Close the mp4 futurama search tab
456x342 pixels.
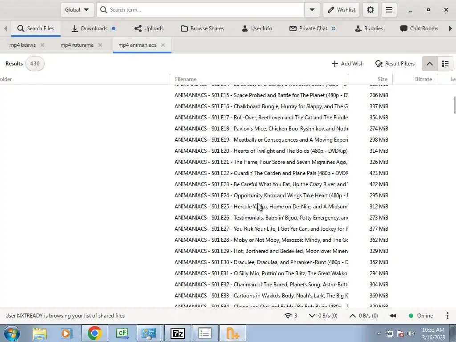click(100, 45)
